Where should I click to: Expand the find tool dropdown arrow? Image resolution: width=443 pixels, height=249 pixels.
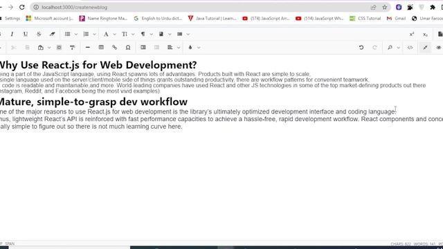[x=398, y=48]
